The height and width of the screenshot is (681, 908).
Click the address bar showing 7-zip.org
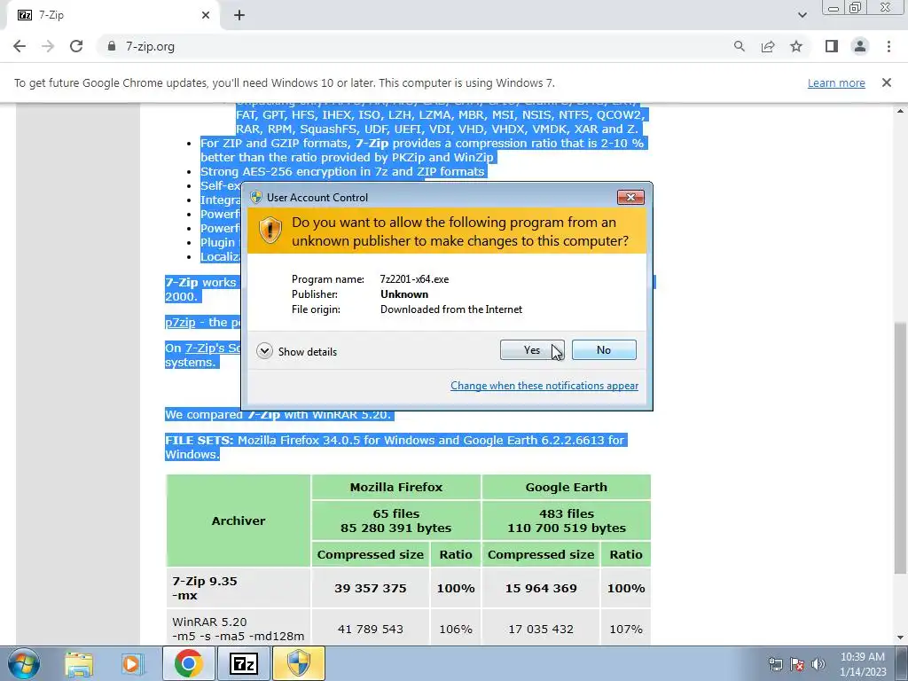tap(417, 46)
